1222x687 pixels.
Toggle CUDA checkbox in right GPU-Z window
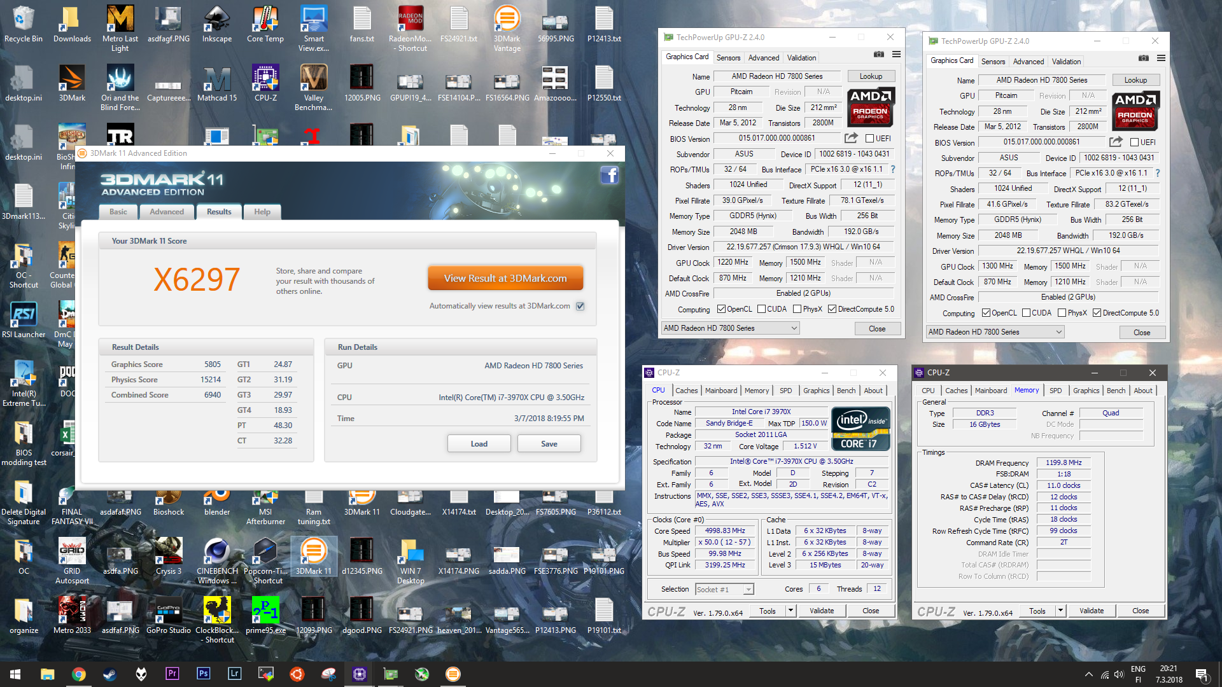click(x=1026, y=313)
